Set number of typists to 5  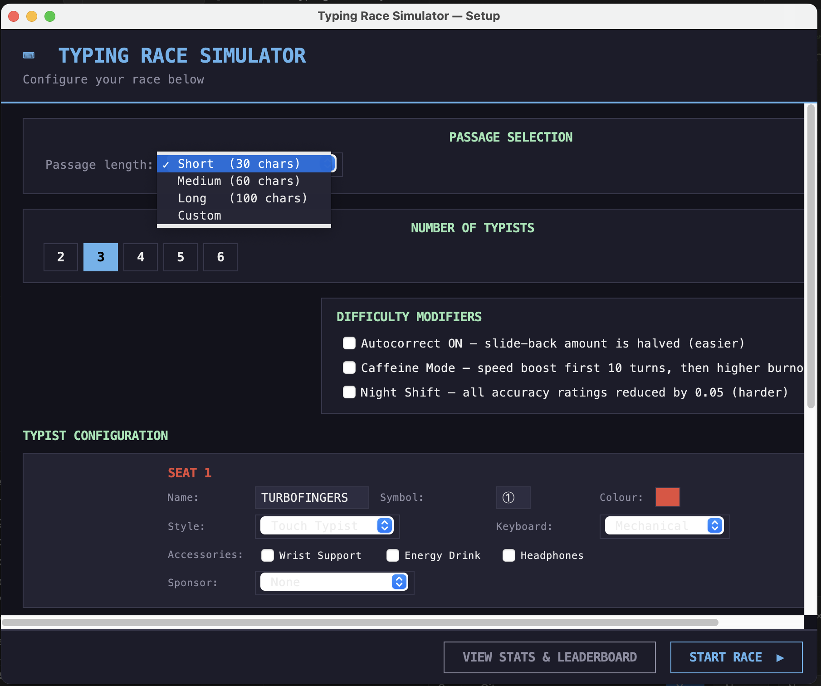[181, 257]
